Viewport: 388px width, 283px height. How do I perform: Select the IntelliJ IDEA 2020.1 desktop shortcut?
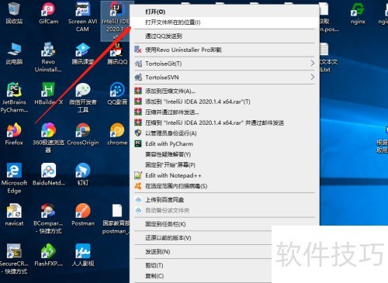[x=116, y=21]
